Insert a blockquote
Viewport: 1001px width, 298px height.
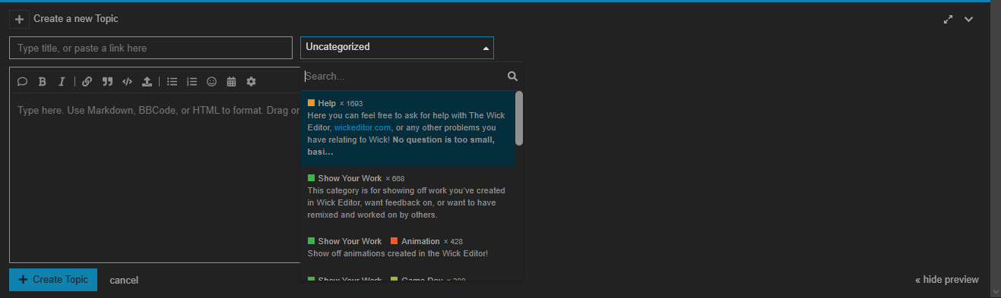[107, 81]
